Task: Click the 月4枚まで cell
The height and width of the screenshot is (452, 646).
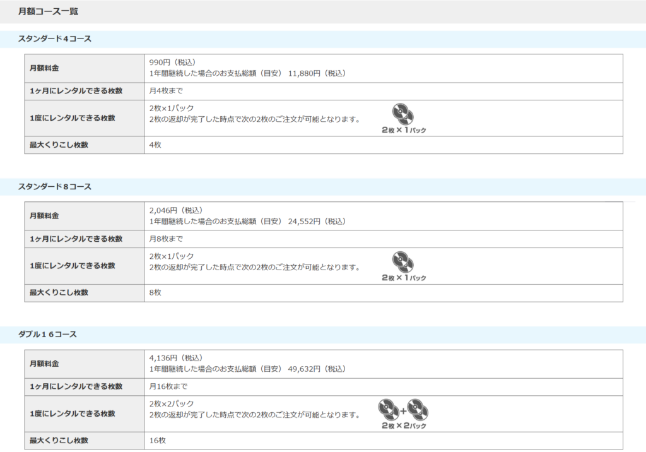Action: click(x=166, y=91)
